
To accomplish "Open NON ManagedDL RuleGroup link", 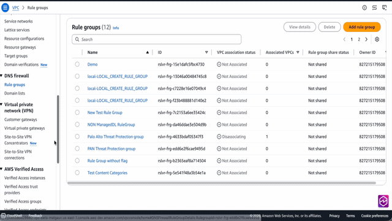I will point(111,125).
